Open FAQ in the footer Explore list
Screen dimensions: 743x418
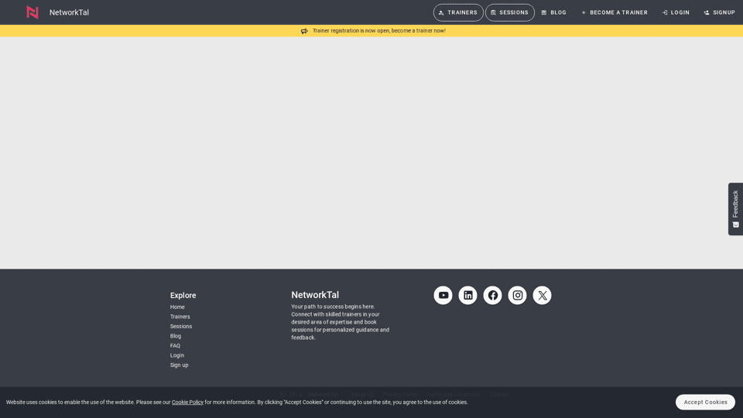(x=175, y=346)
